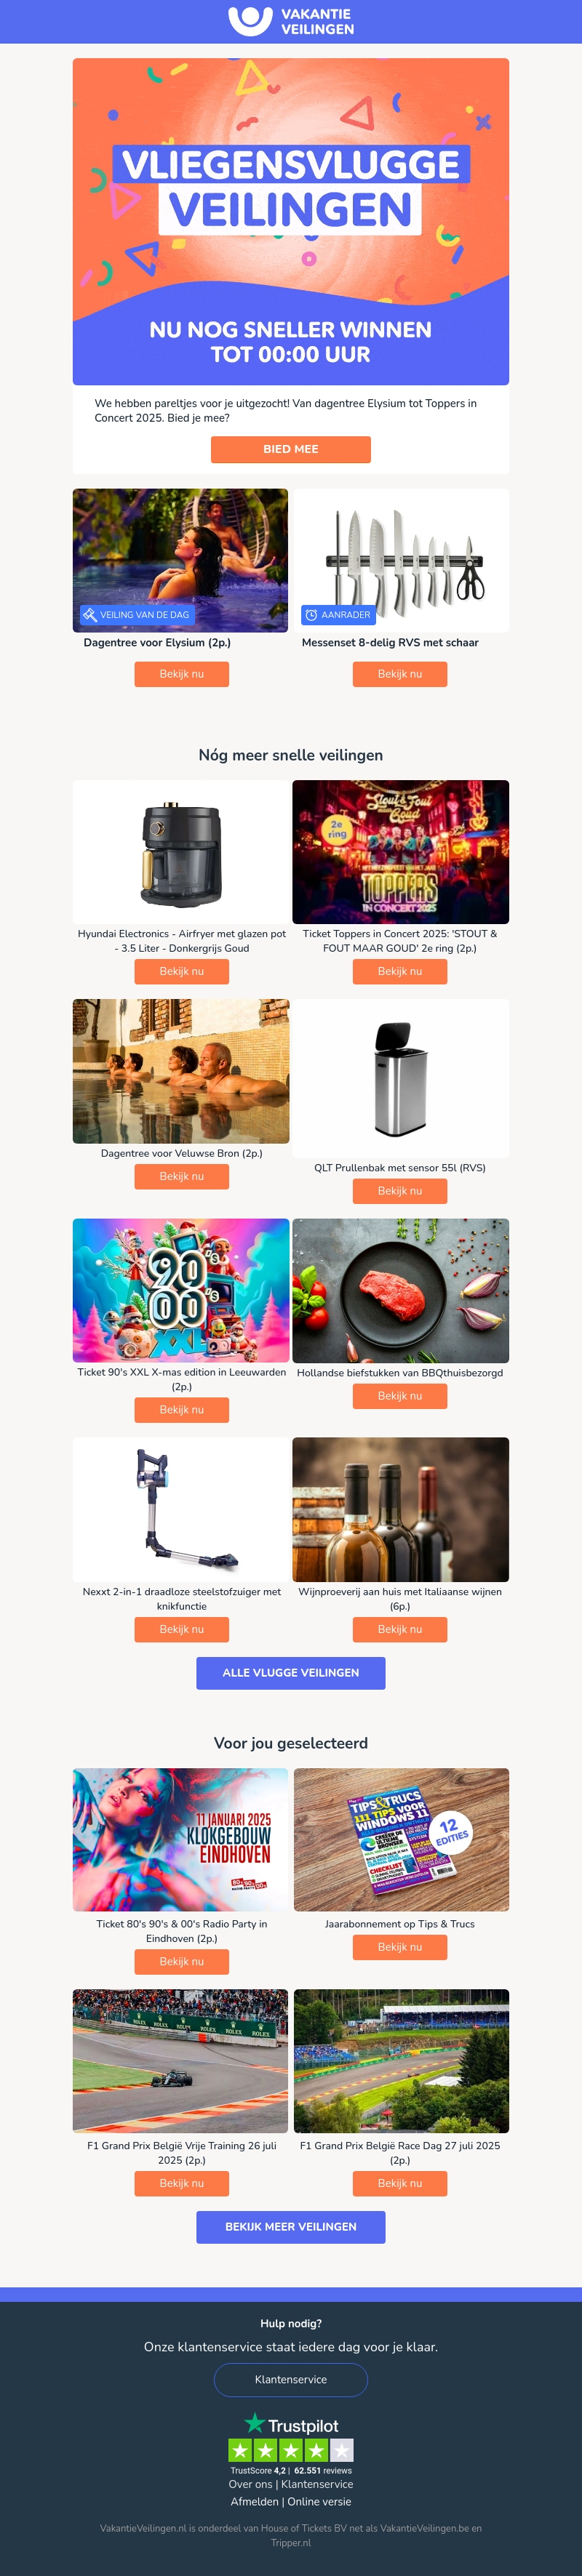The width and height of the screenshot is (582, 2576).
Task: Open 'ALLE VLUGGE VEILINGEN' button
Action: pyautogui.click(x=291, y=1673)
